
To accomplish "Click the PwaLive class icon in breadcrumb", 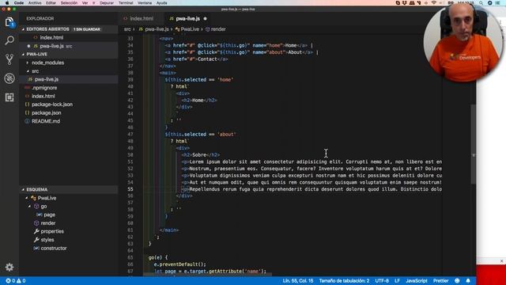I will click(177, 29).
